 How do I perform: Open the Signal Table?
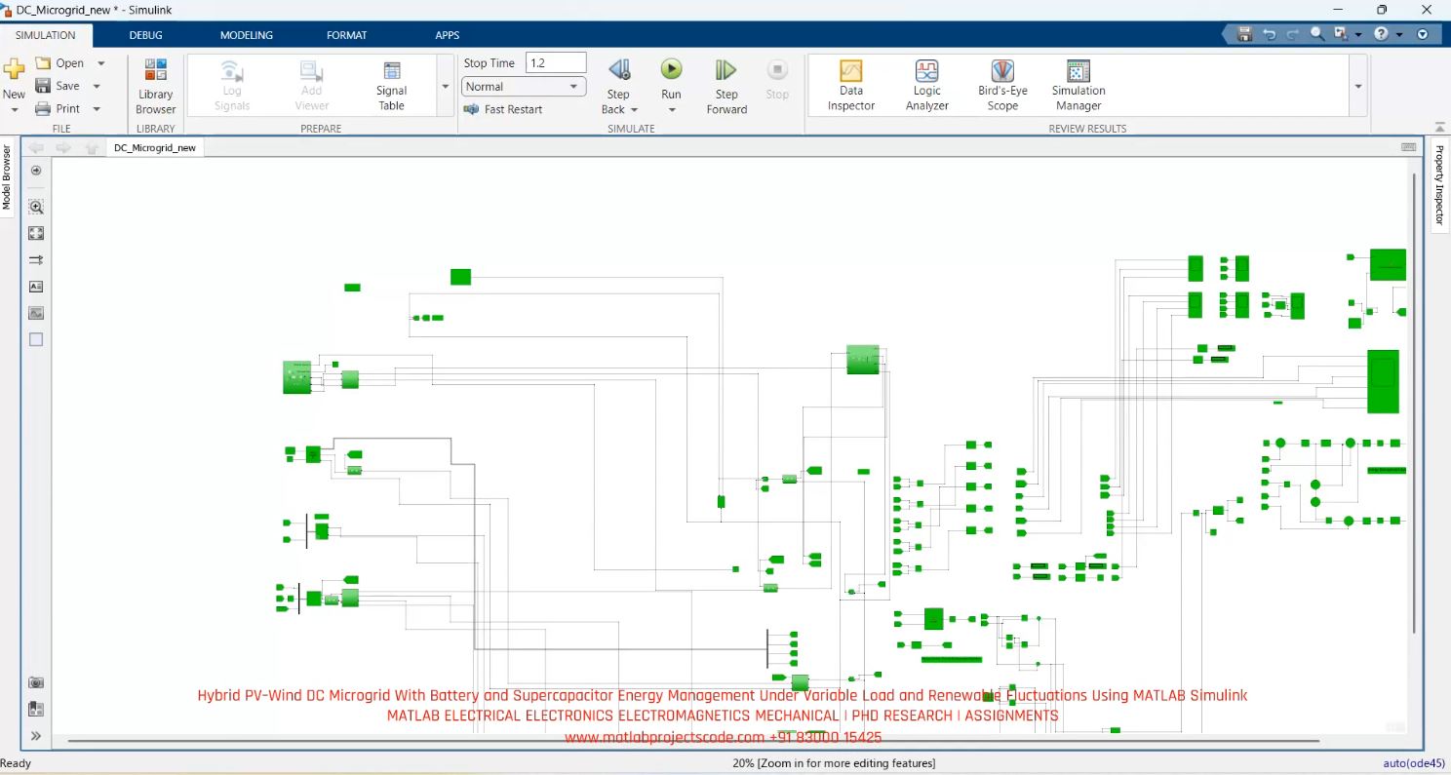[390, 85]
